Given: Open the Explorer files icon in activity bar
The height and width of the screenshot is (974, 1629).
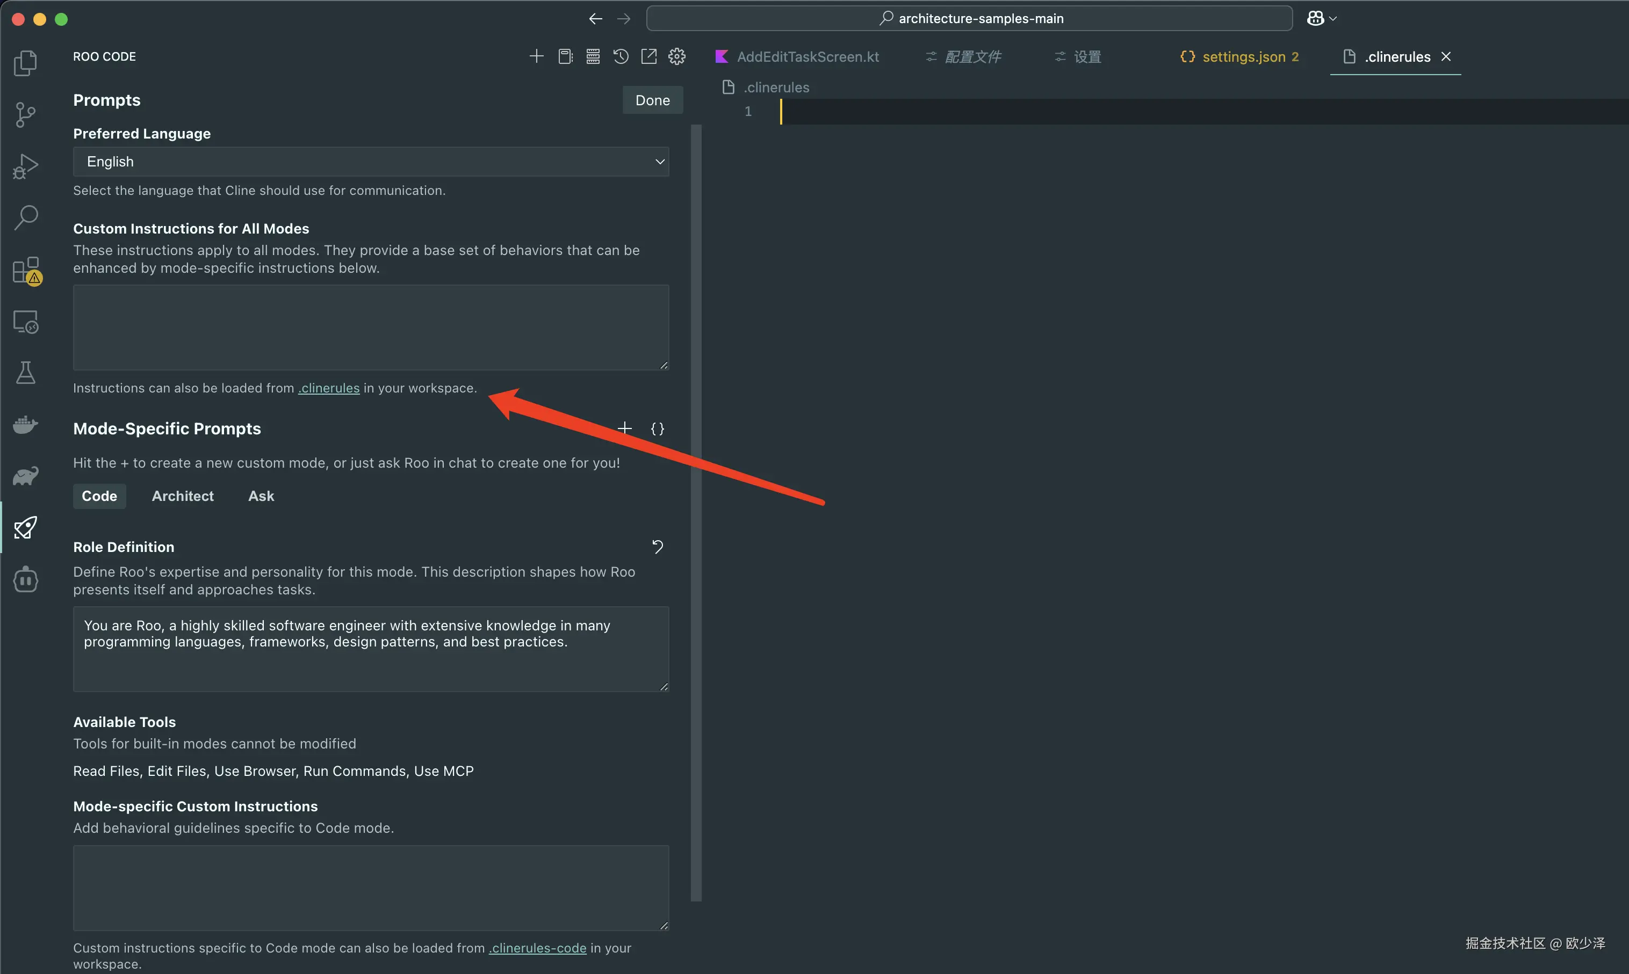Looking at the screenshot, I should pos(26,63).
